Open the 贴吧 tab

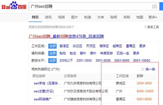pos(114,17)
